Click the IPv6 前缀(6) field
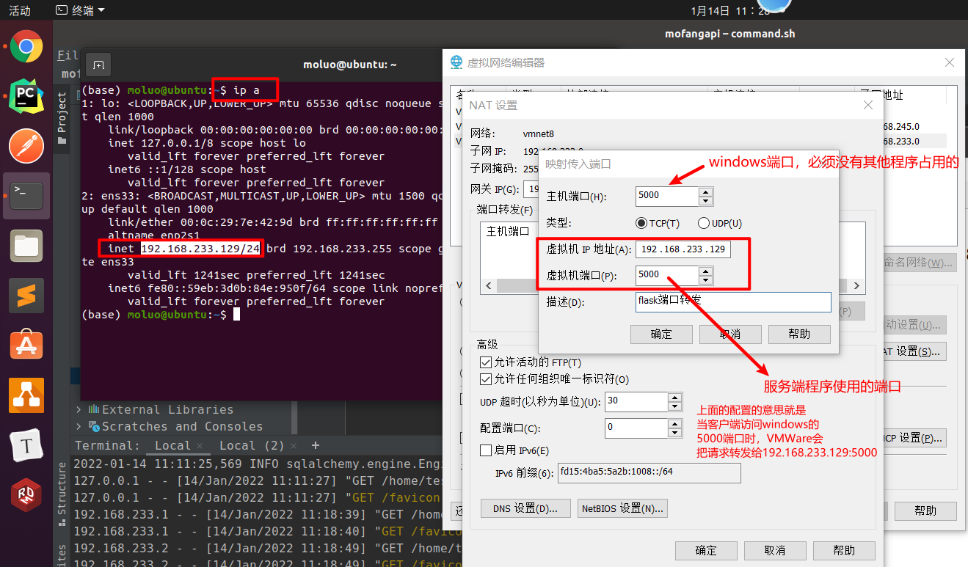Image resolution: width=968 pixels, height=567 pixels. pos(649,473)
